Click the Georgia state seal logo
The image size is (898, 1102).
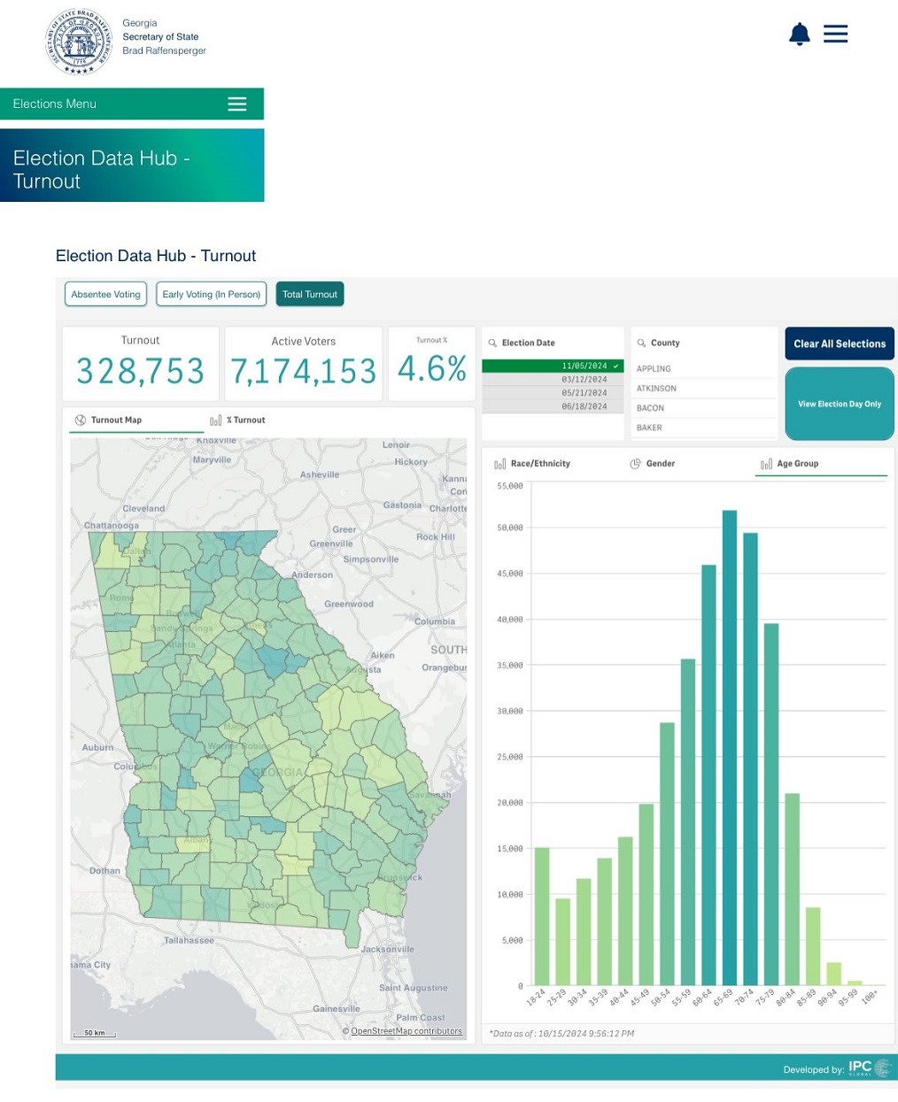(80, 42)
